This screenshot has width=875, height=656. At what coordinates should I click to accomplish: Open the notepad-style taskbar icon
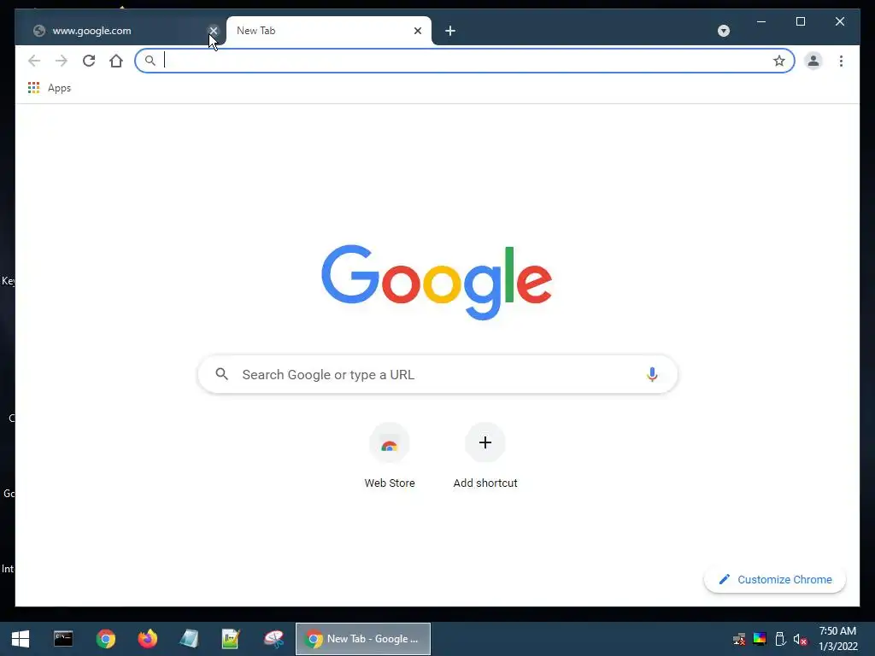[189, 639]
